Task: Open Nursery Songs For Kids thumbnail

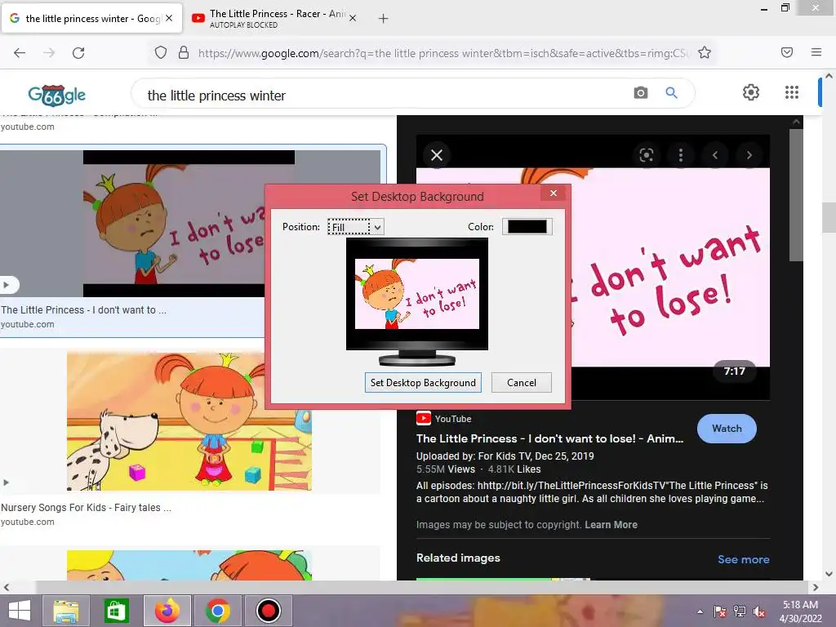Action: pos(189,421)
